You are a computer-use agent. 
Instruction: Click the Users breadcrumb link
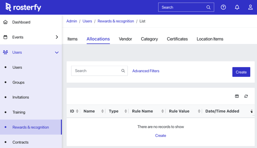(87, 21)
